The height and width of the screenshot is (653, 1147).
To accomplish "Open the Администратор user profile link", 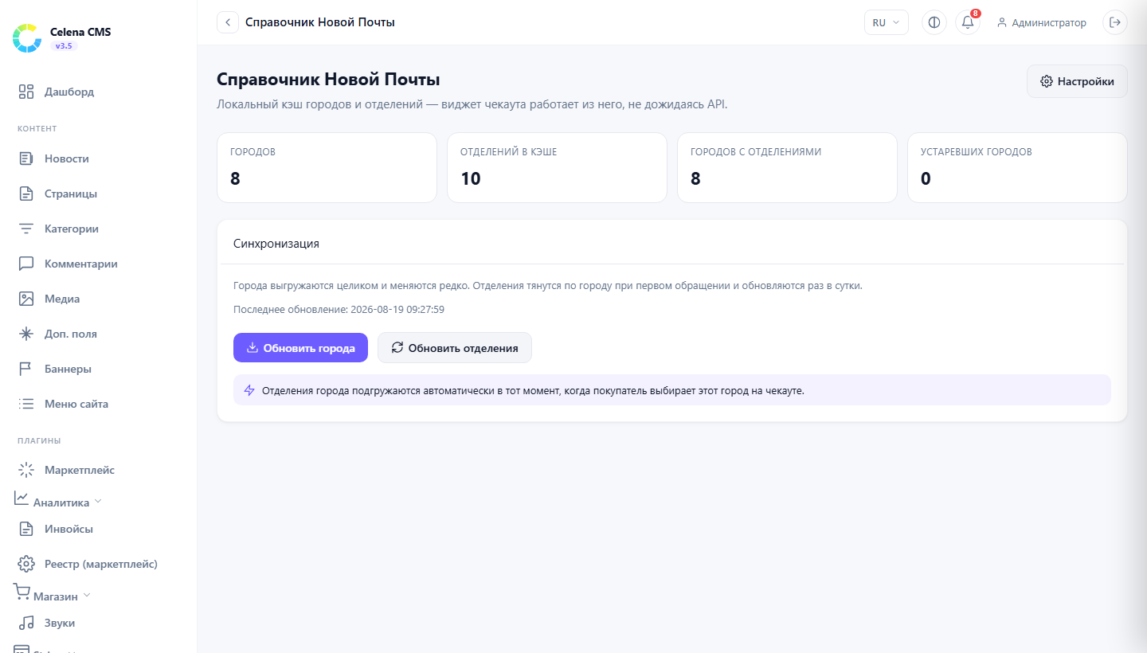I will 1041,22.
